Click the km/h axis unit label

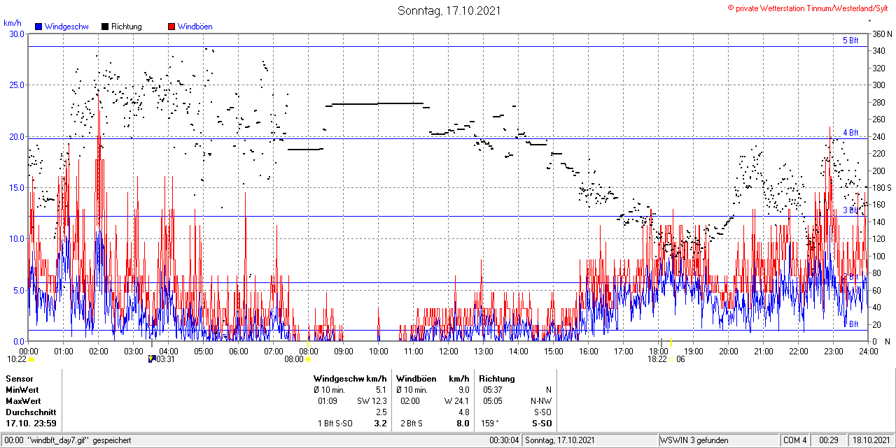click(x=13, y=23)
